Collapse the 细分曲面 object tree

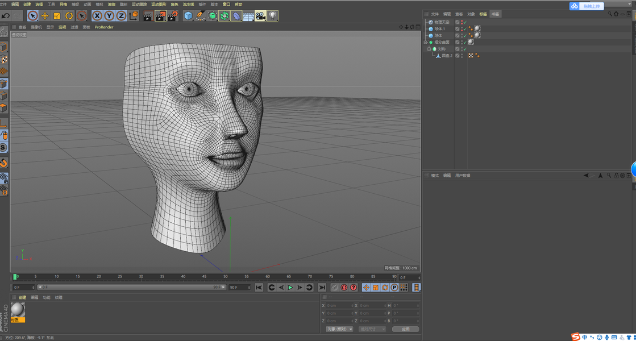click(425, 42)
